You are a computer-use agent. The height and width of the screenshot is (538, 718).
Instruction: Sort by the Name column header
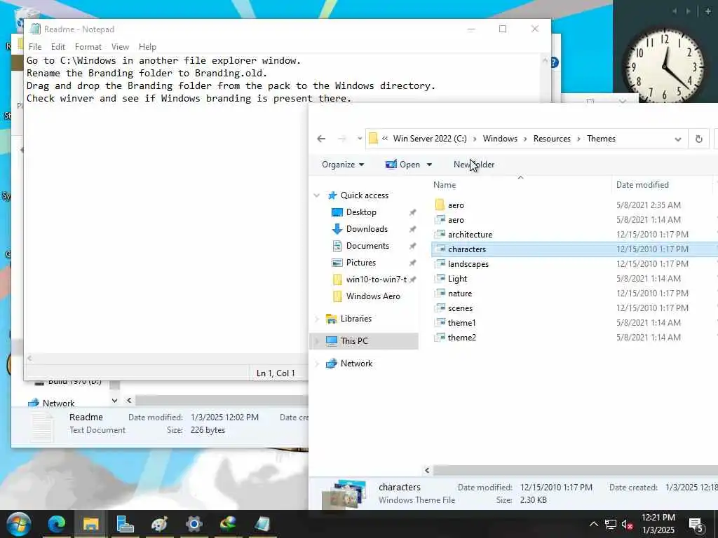tap(445, 185)
